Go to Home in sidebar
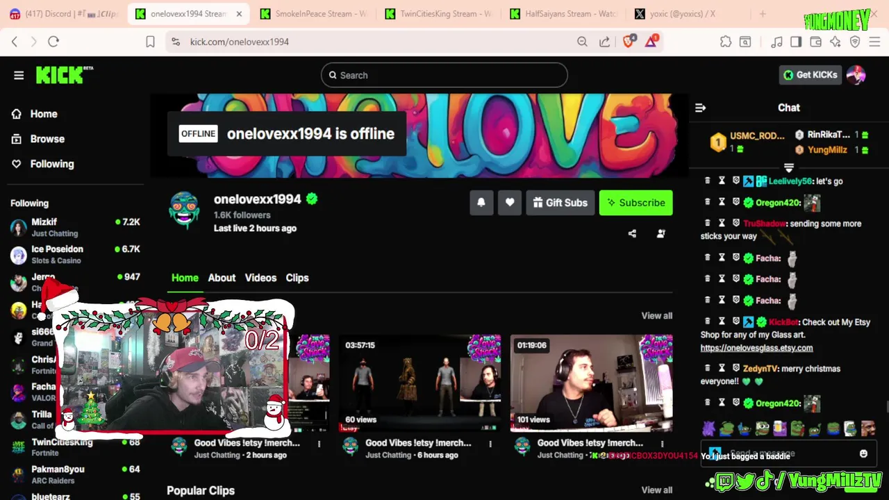 click(x=44, y=114)
